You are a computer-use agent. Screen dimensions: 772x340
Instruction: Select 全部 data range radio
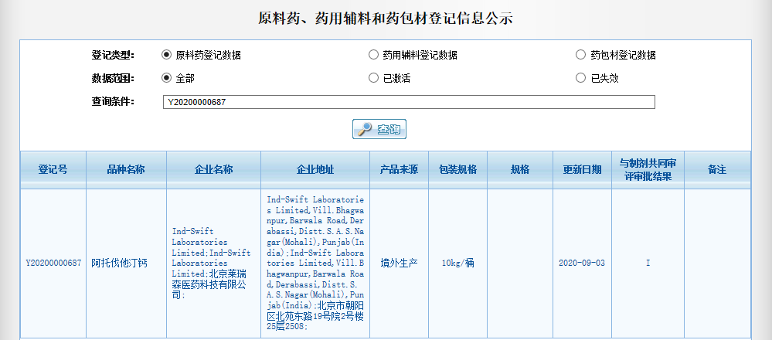click(166, 78)
